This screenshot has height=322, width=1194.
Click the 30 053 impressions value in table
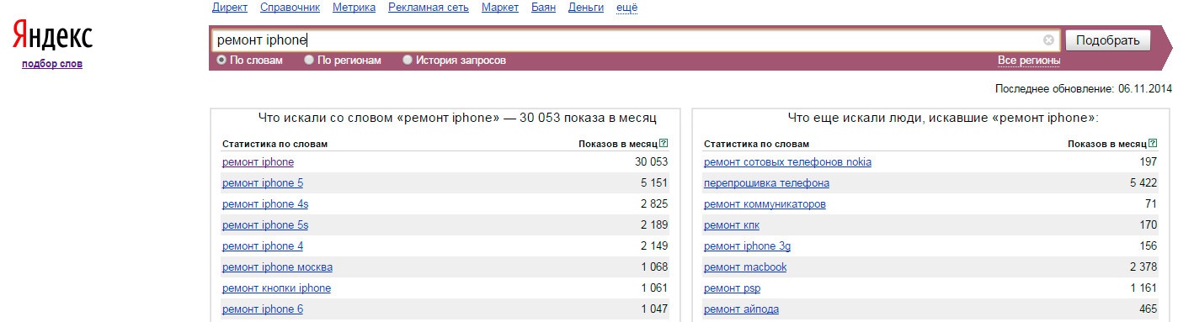pos(651,162)
